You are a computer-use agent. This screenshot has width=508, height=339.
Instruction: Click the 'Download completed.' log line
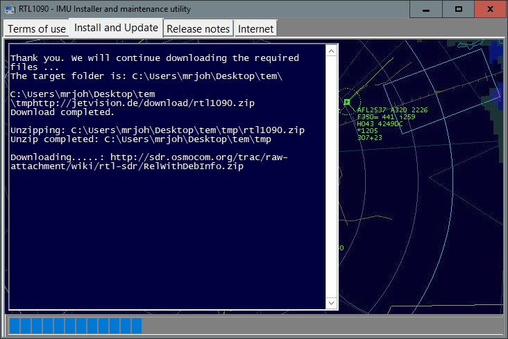(x=62, y=112)
